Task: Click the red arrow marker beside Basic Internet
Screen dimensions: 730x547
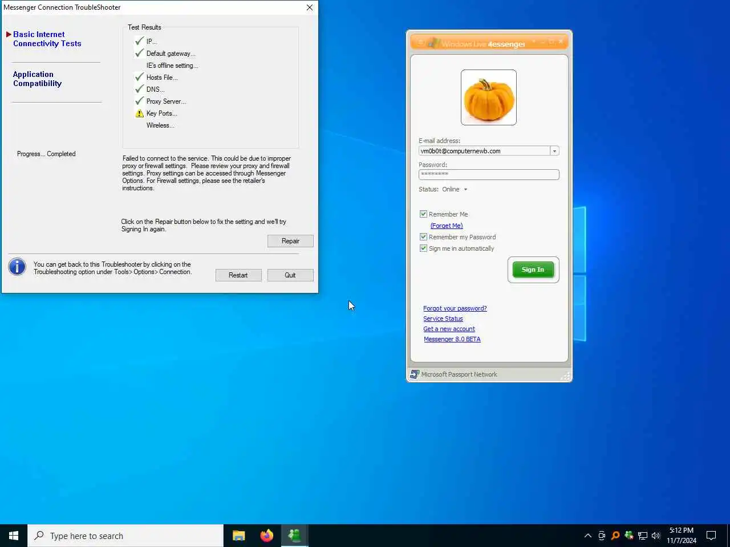Action: point(9,35)
